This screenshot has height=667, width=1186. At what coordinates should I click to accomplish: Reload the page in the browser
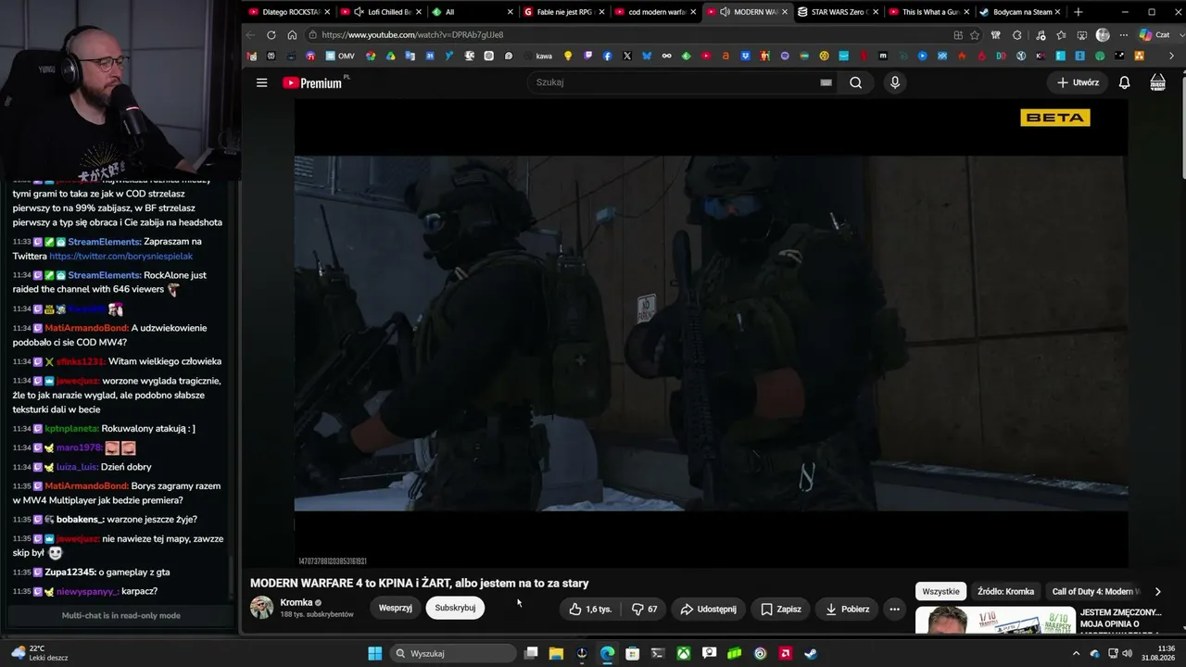(x=271, y=35)
